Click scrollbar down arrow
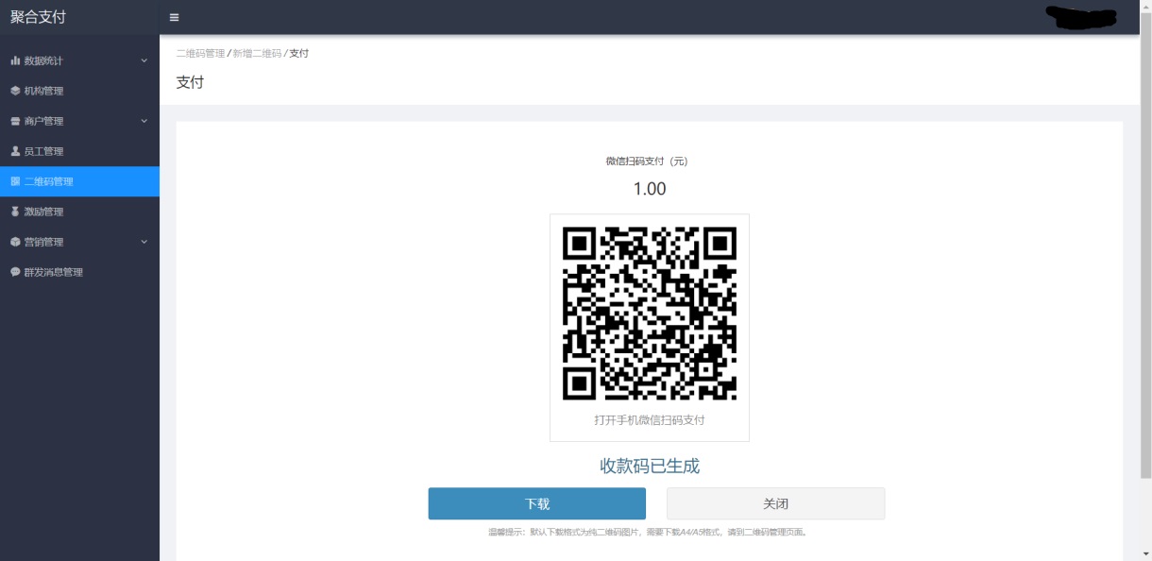The height and width of the screenshot is (561, 1152). pyautogui.click(x=1145, y=553)
